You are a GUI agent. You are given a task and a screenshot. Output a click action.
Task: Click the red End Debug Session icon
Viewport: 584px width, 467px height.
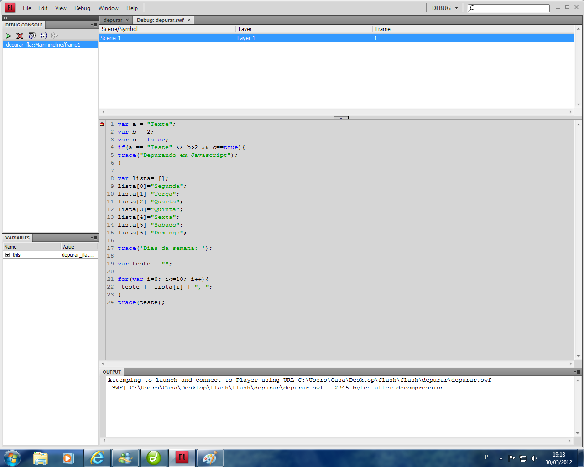click(x=20, y=36)
